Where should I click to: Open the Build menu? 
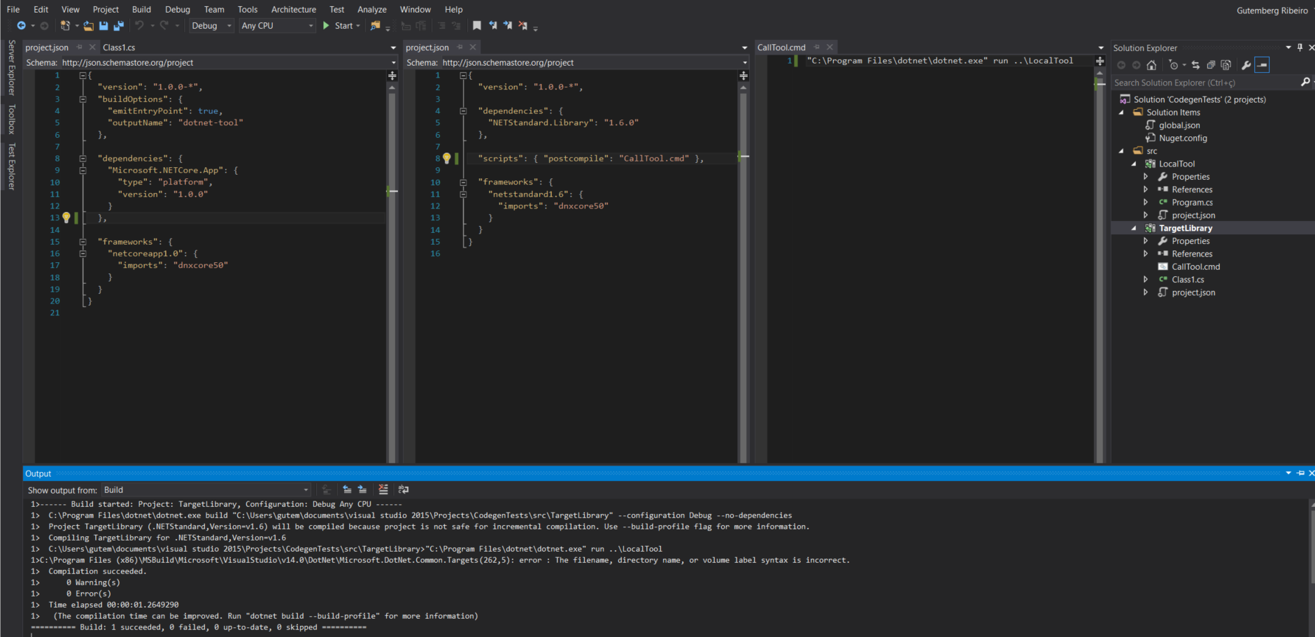[x=141, y=9]
